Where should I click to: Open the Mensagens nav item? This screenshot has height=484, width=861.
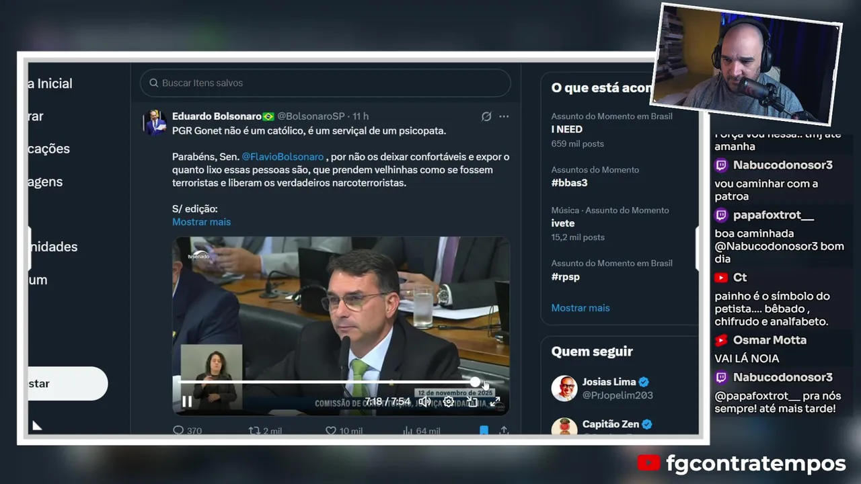coord(46,182)
